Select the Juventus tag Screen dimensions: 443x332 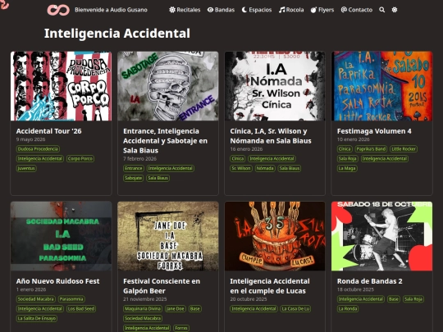26,168
